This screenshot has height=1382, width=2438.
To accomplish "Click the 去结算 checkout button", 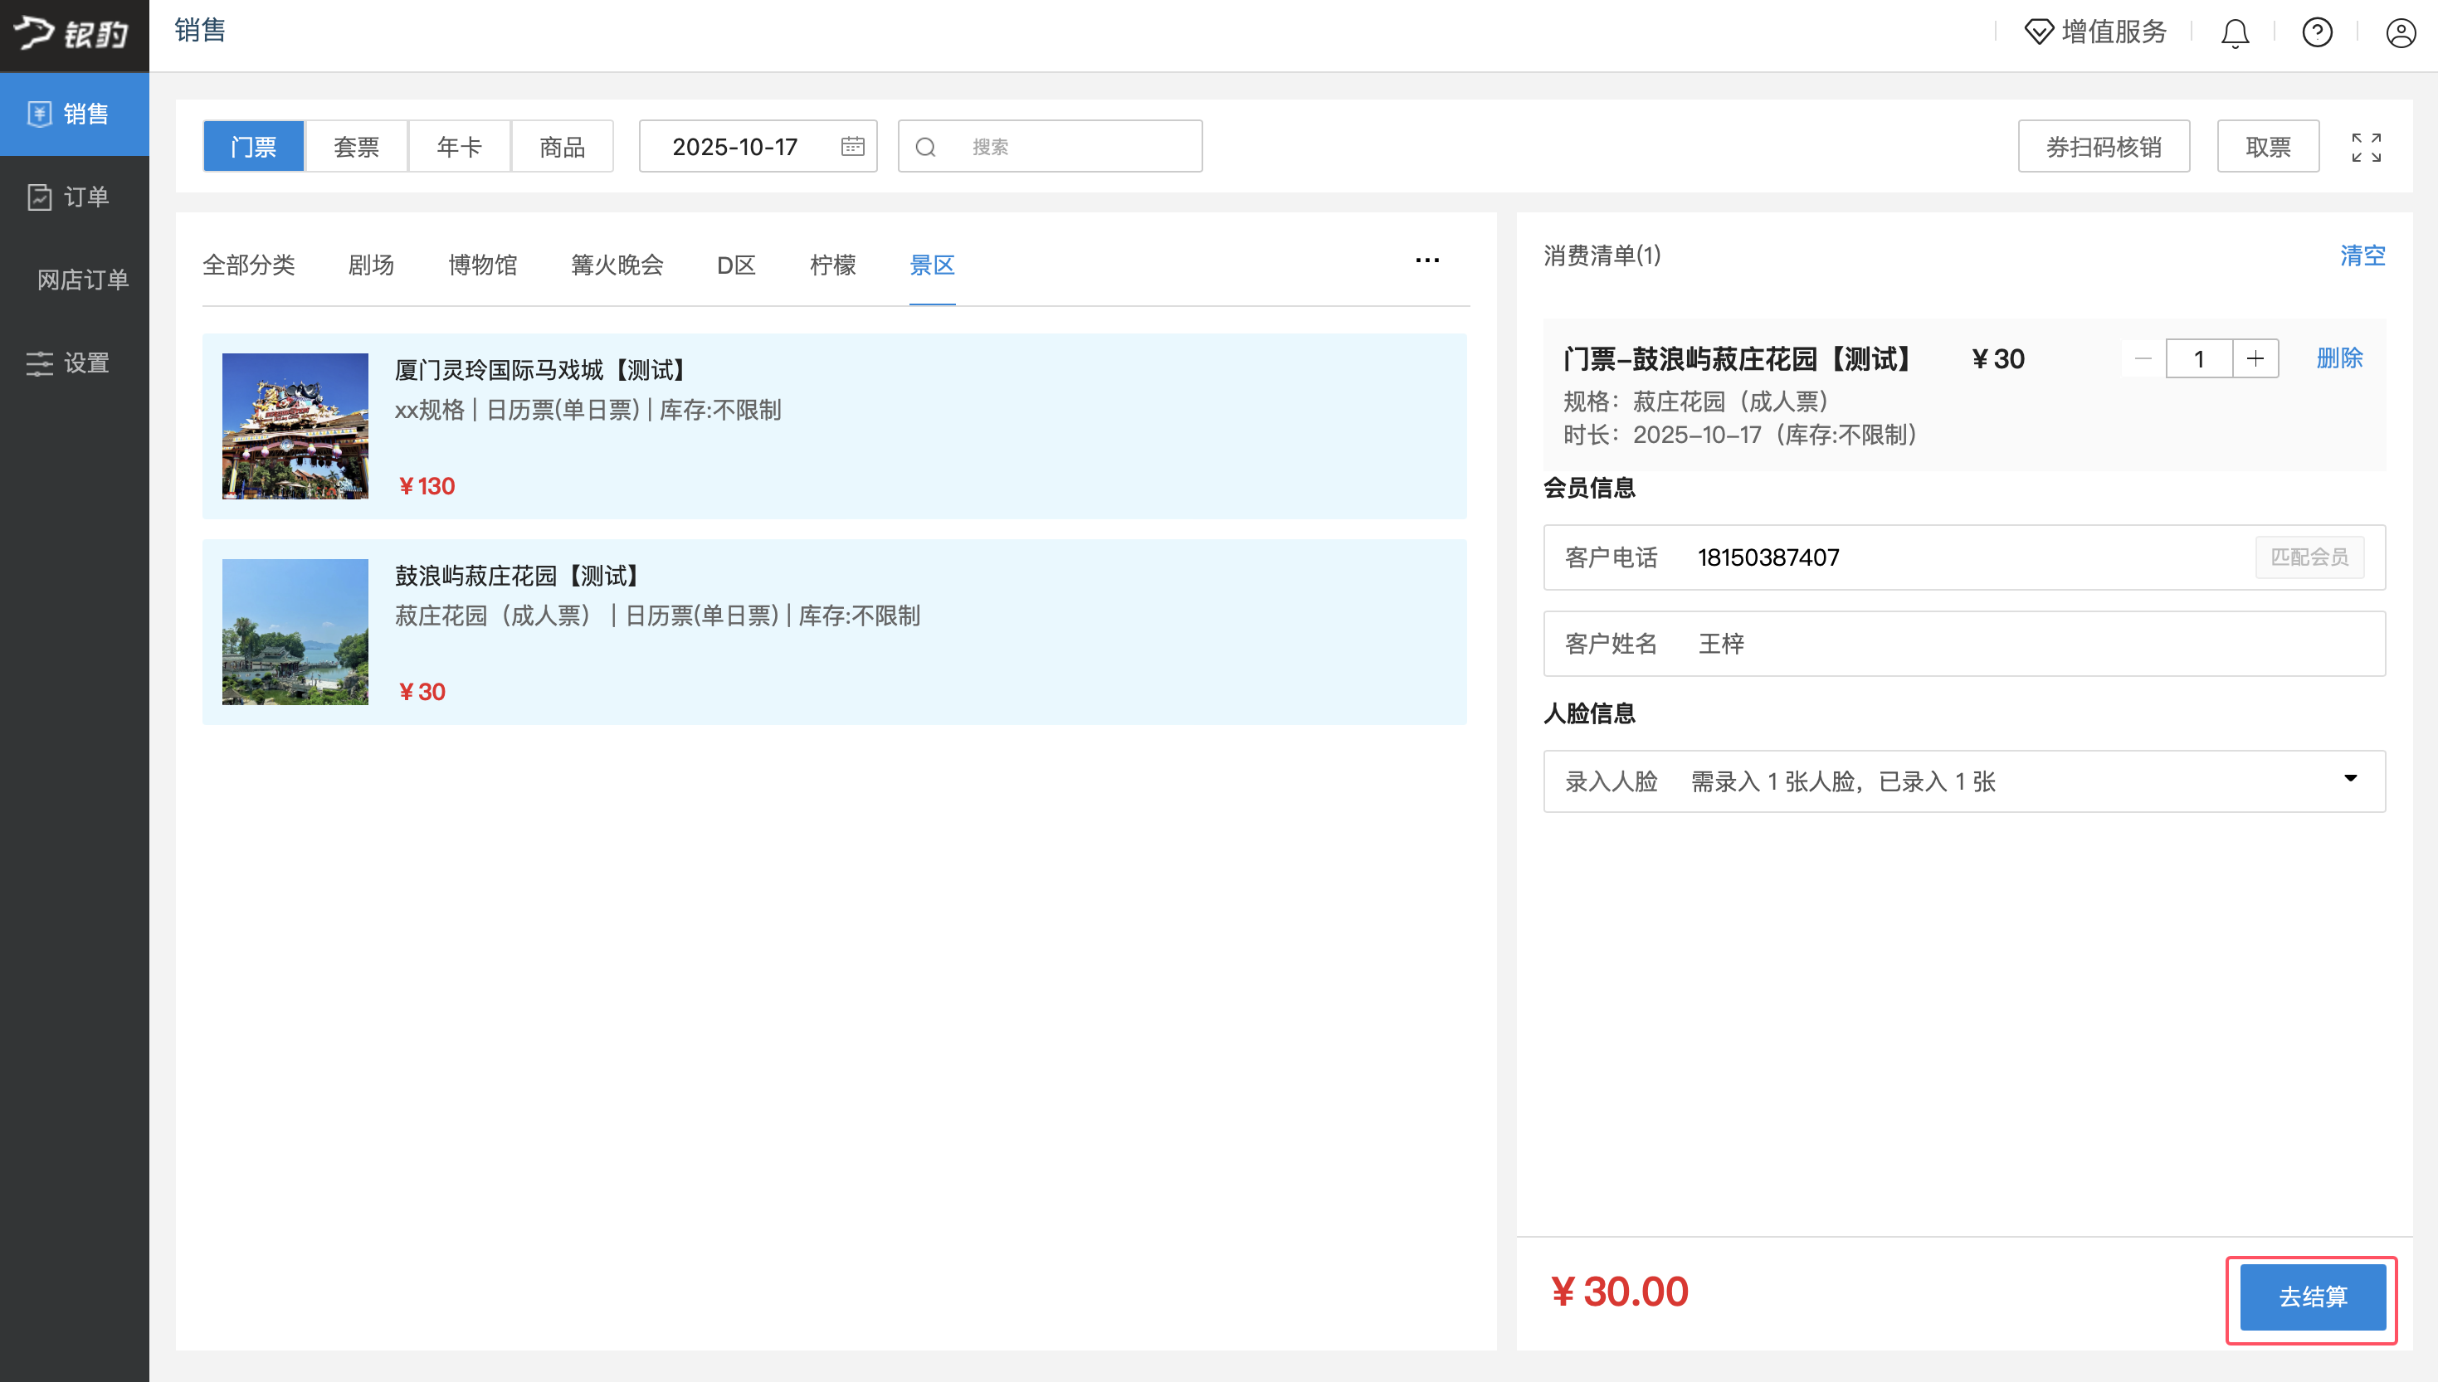I will 2312,1297.
